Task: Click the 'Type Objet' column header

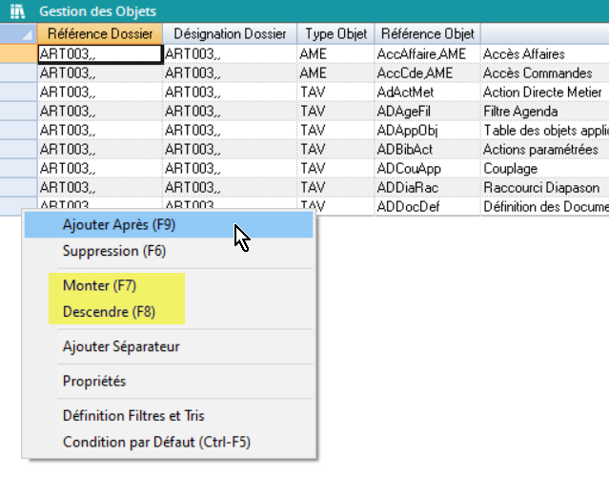Action: click(334, 34)
